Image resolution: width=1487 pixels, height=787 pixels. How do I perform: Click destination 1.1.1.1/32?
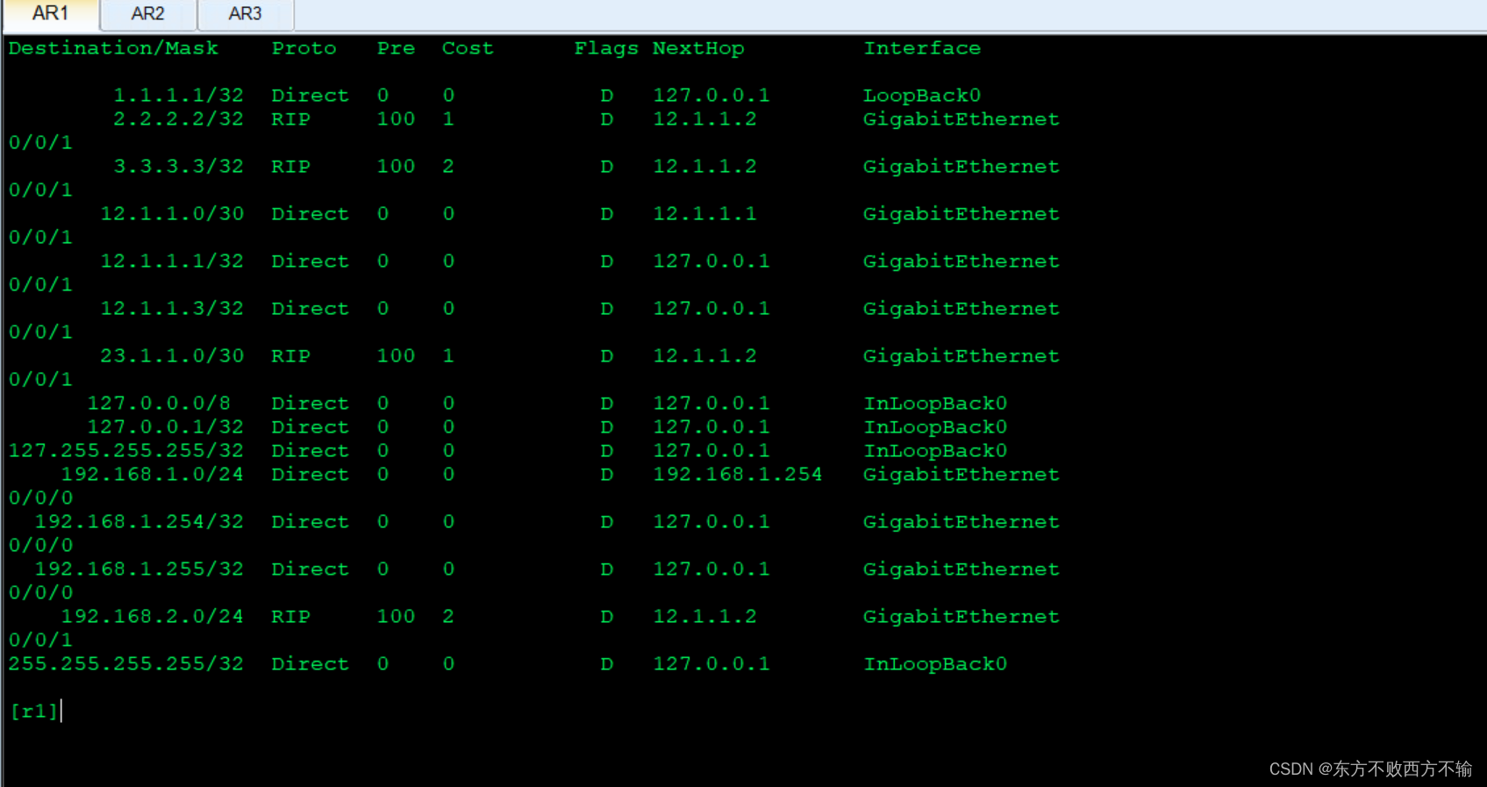[x=179, y=95]
